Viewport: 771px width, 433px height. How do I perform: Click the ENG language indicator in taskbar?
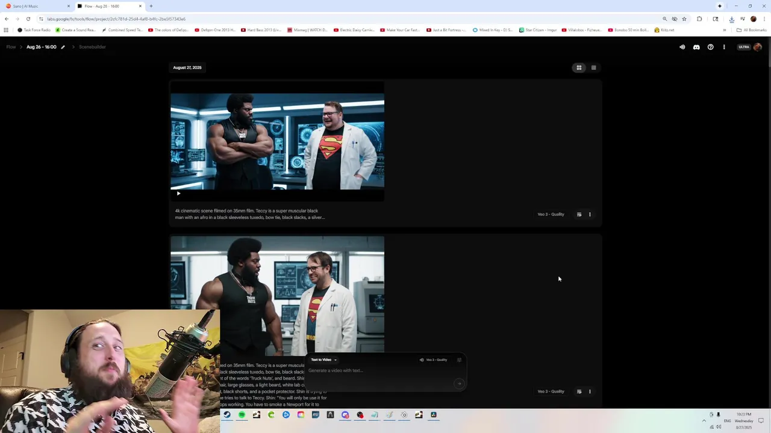[727, 421]
